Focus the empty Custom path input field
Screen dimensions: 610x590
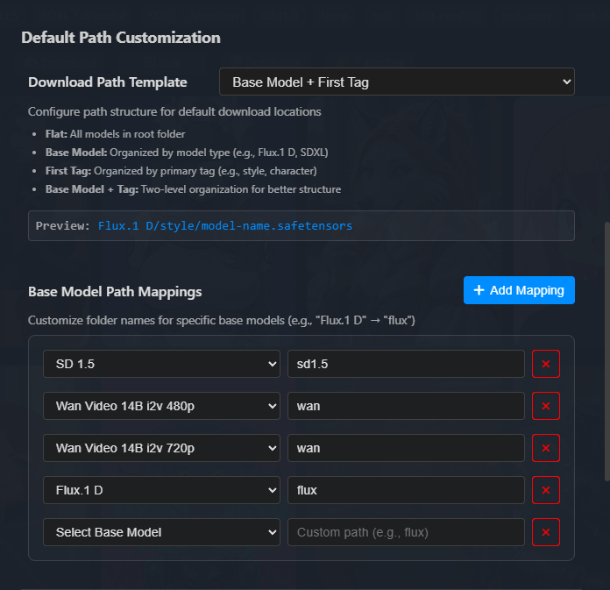(406, 532)
